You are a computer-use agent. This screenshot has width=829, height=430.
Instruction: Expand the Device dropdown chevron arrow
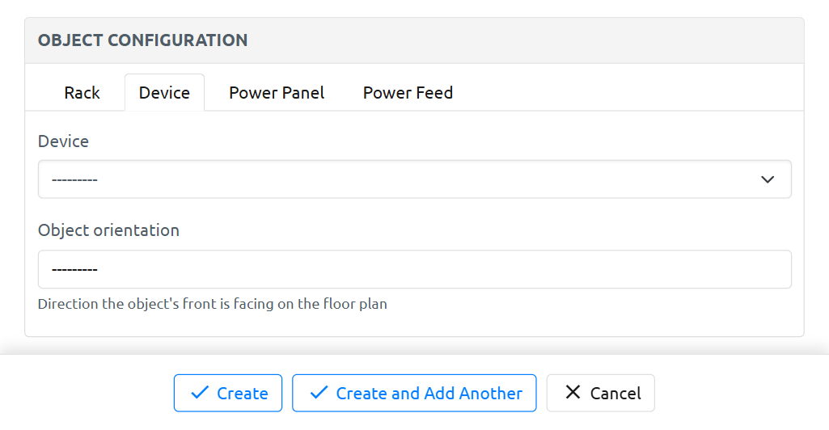[x=768, y=179]
